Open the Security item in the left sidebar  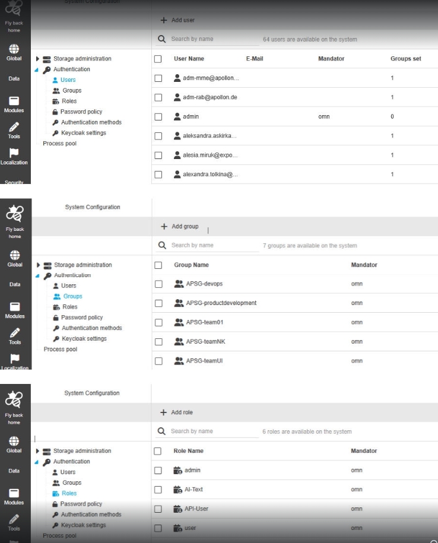point(14,182)
